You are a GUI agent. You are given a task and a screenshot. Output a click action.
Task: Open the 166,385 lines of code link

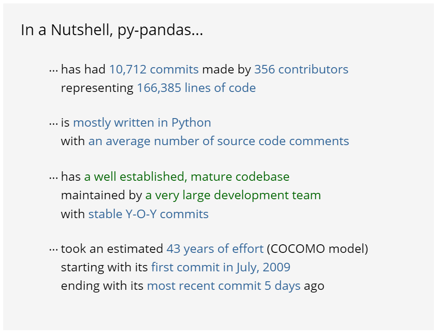[x=196, y=87]
